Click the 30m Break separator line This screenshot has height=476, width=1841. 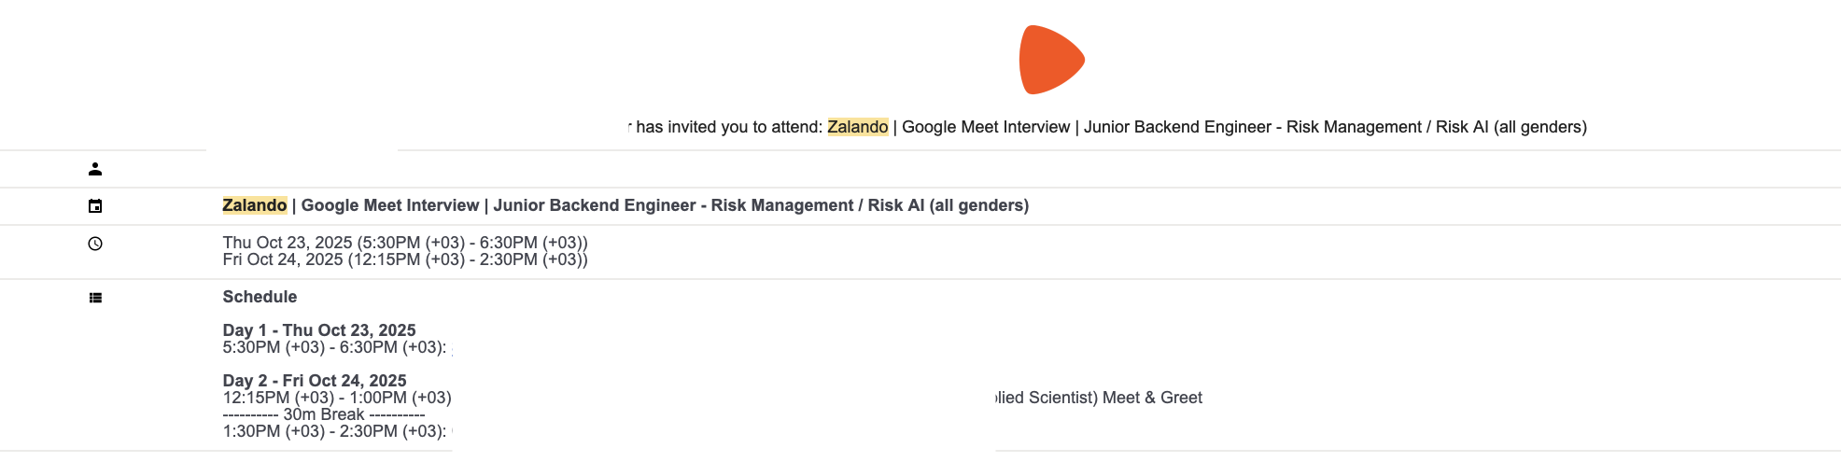tap(324, 414)
